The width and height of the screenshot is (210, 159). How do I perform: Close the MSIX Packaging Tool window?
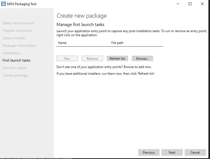(202, 4)
